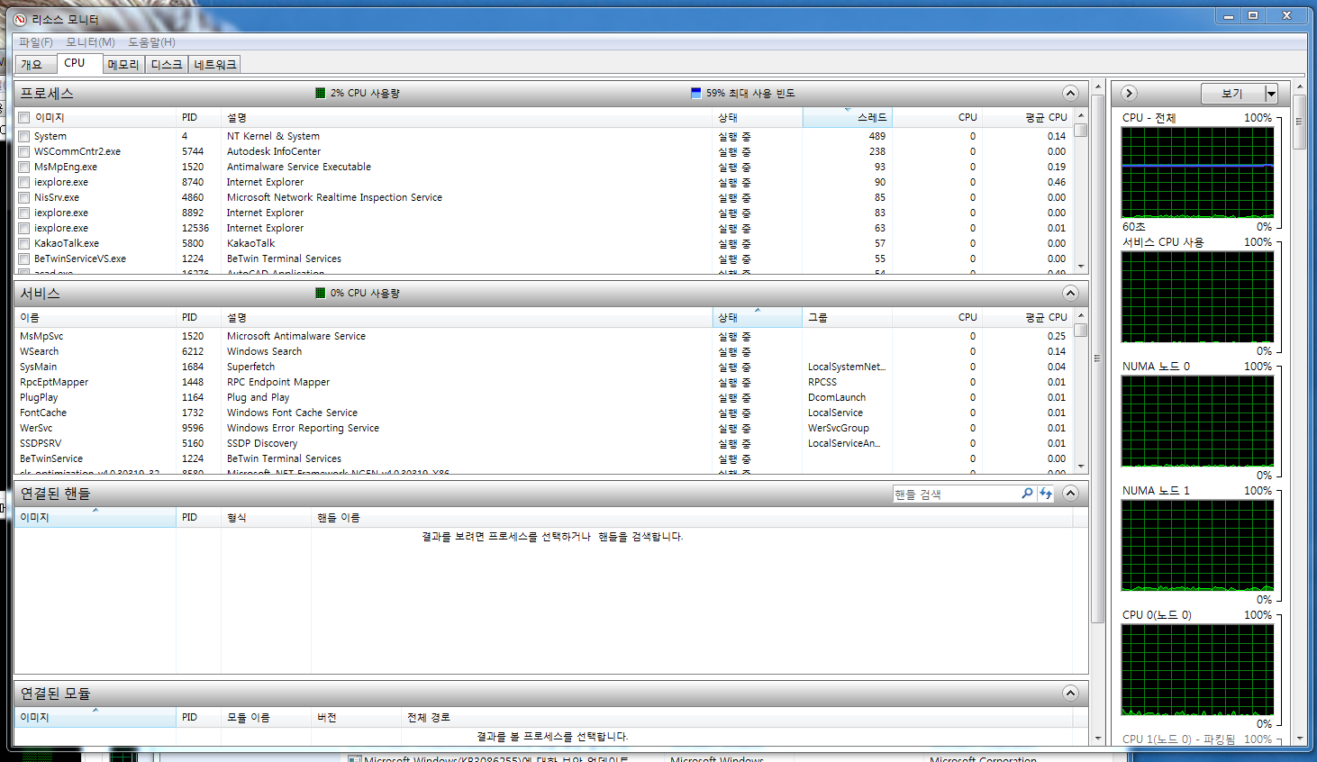1317x762 pixels.
Task: Click the graph pane scrollbar down arrow
Action: (1299, 739)
